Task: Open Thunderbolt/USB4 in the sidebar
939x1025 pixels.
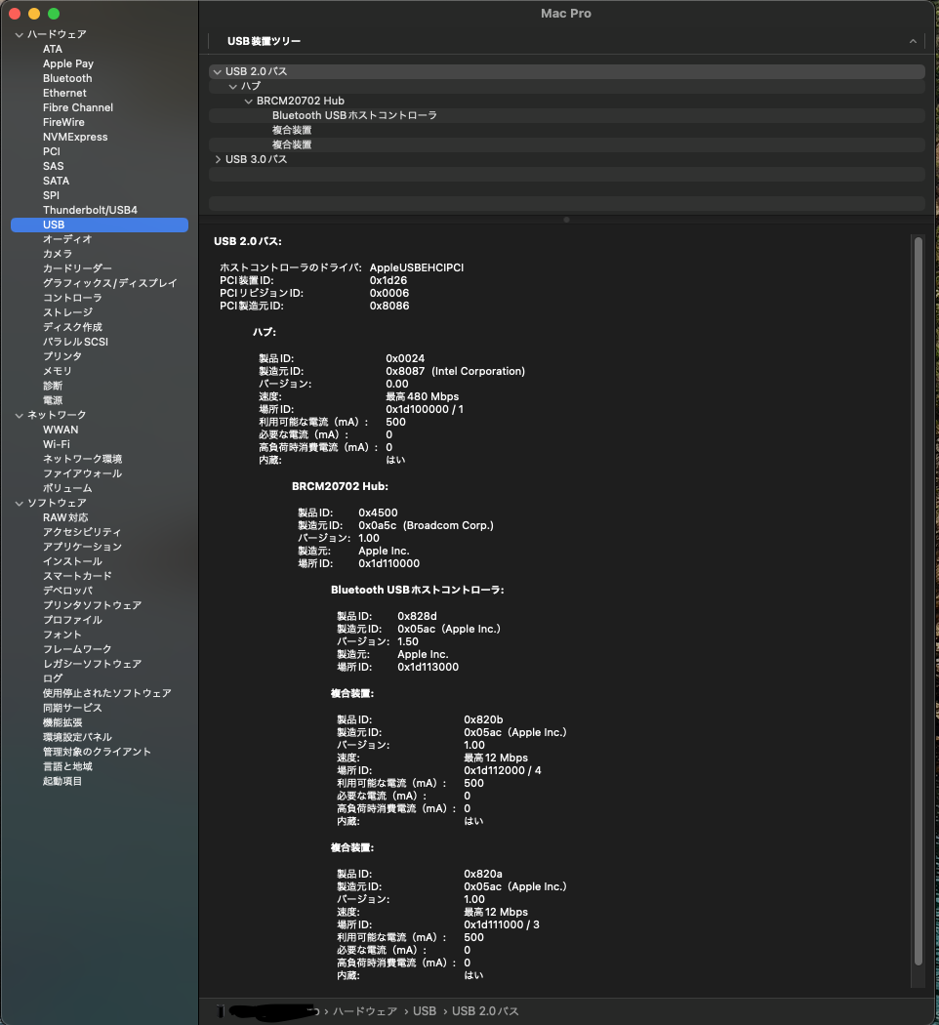Action: coord(90,211)
